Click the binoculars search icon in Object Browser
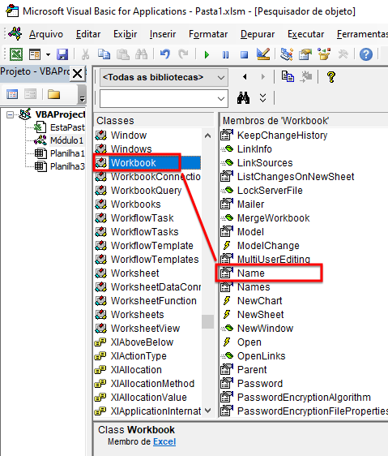The height and width of the screenshot is (456, 388). pyautogui.click(x=243, y=98)
